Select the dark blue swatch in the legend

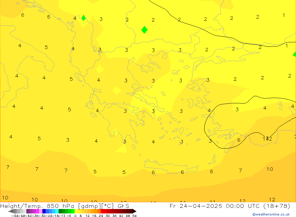pyautogui.click(x=44, y=211)
